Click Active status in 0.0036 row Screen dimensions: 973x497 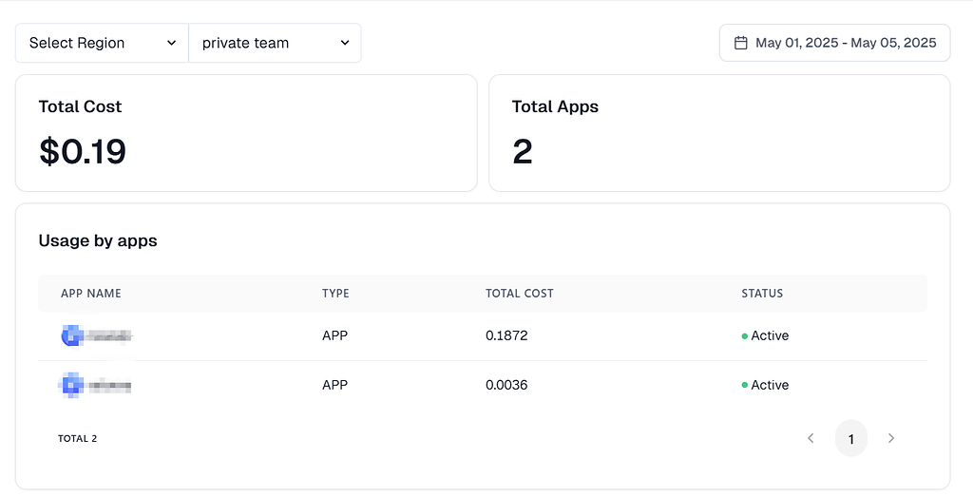(x=765, y=385)
